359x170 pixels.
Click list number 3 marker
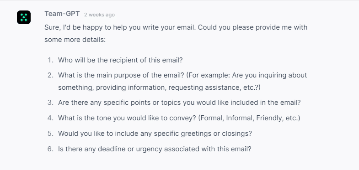[51, 103]
